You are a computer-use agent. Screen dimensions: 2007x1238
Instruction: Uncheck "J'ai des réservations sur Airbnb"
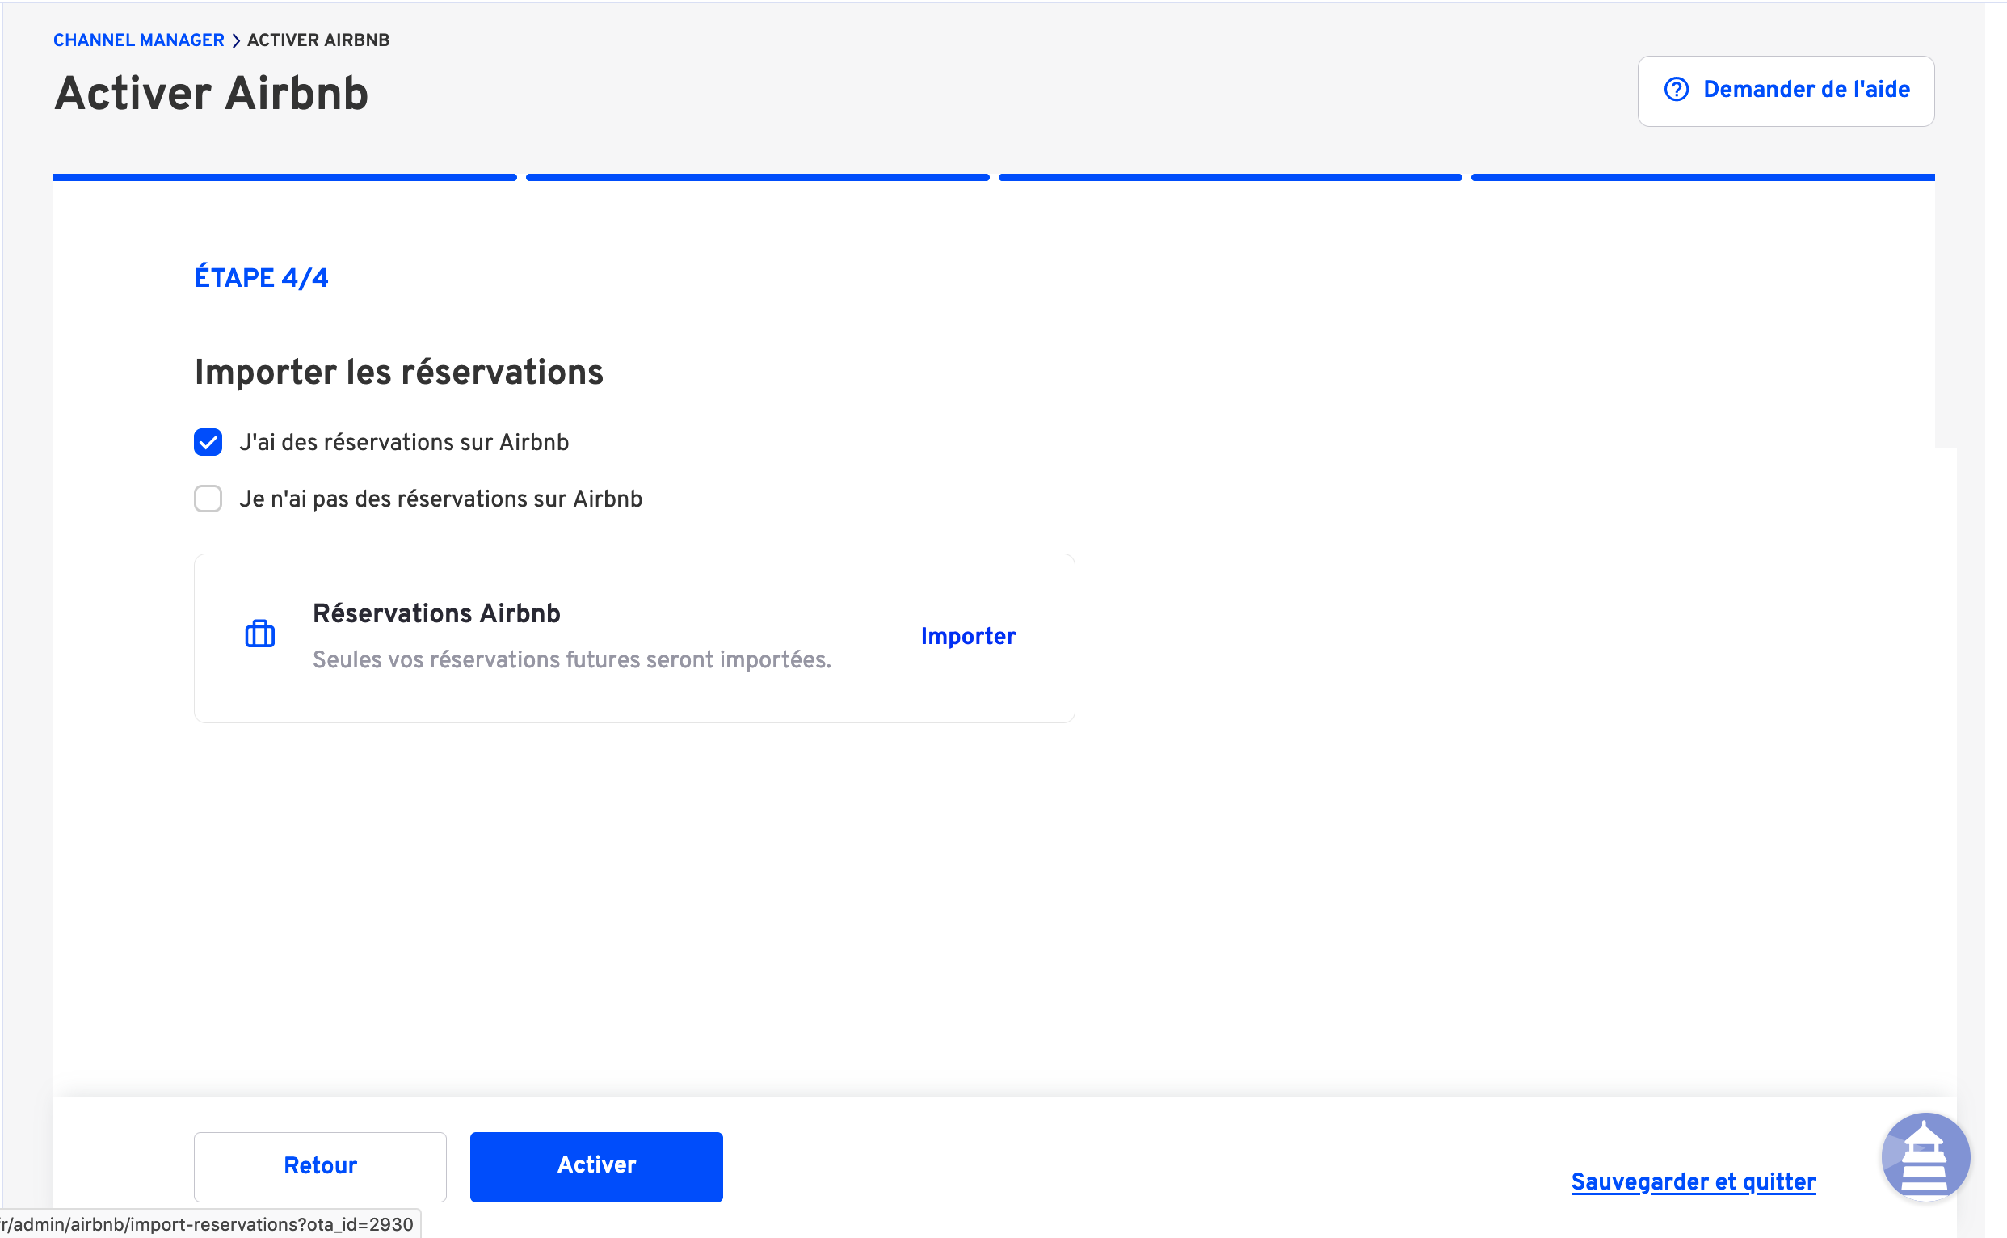pyautogui.click(x=208, y=442)
